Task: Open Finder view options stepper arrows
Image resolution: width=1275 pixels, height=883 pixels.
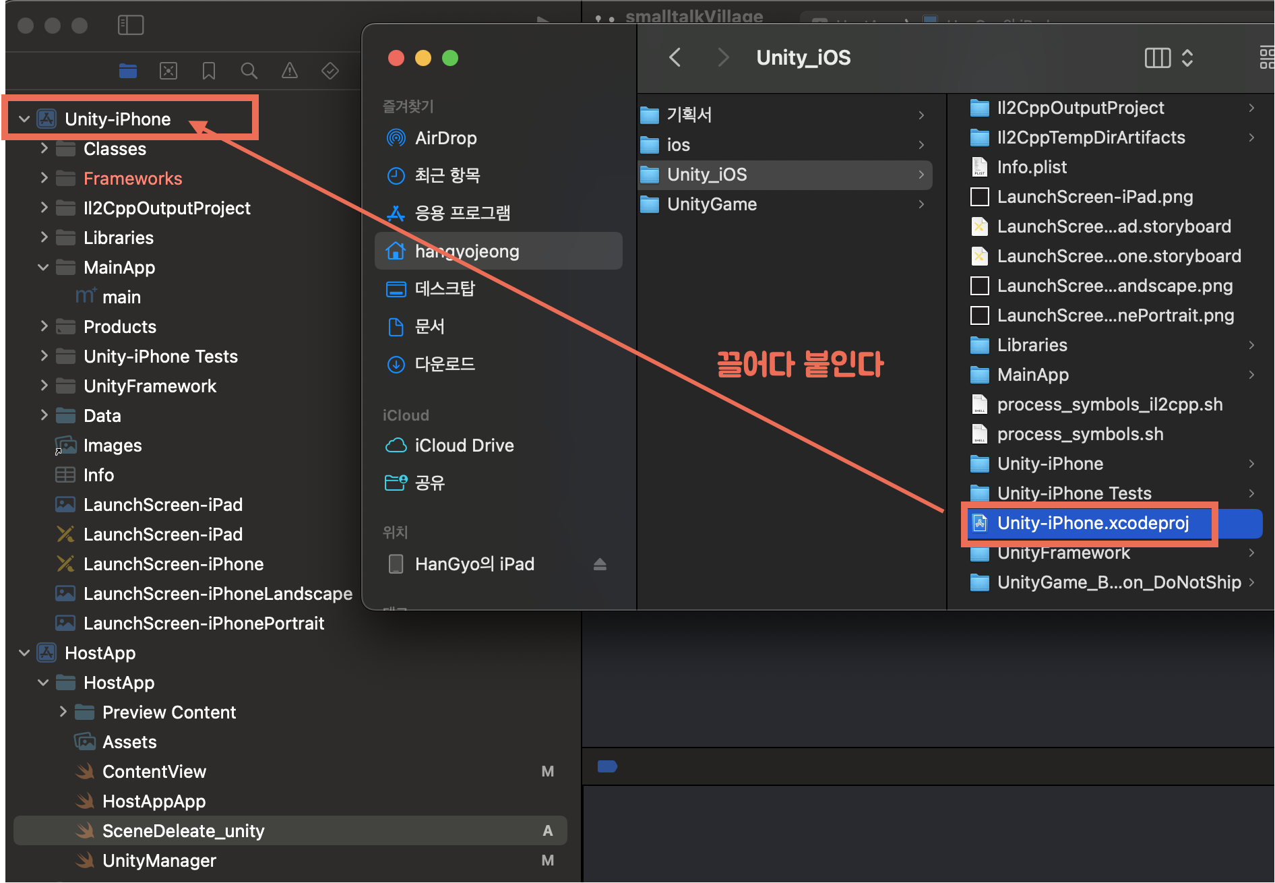Action: pyautogui.click(x=1188, y=58)
